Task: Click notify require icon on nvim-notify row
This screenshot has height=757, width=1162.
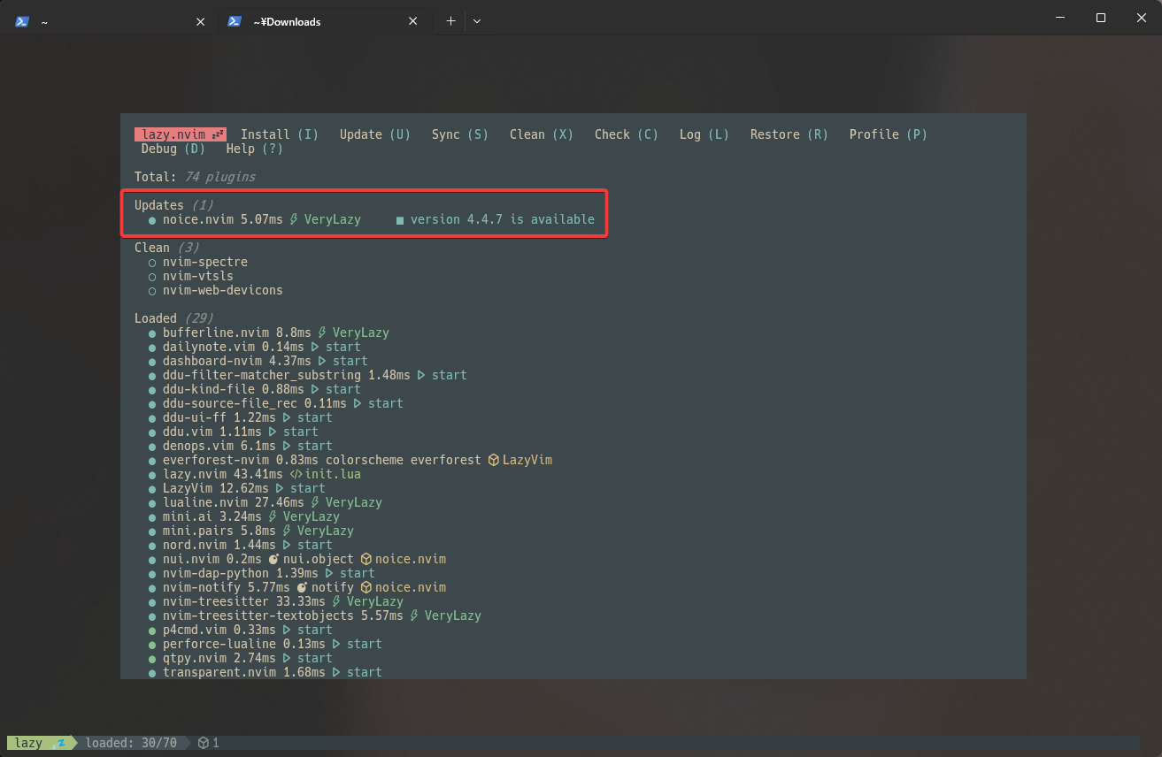Action: (303, 587)
